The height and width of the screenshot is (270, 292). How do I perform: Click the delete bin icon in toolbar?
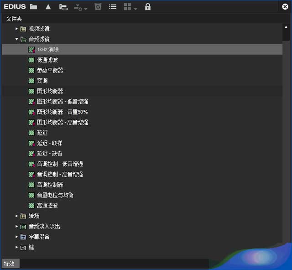[x=98, y=7]
